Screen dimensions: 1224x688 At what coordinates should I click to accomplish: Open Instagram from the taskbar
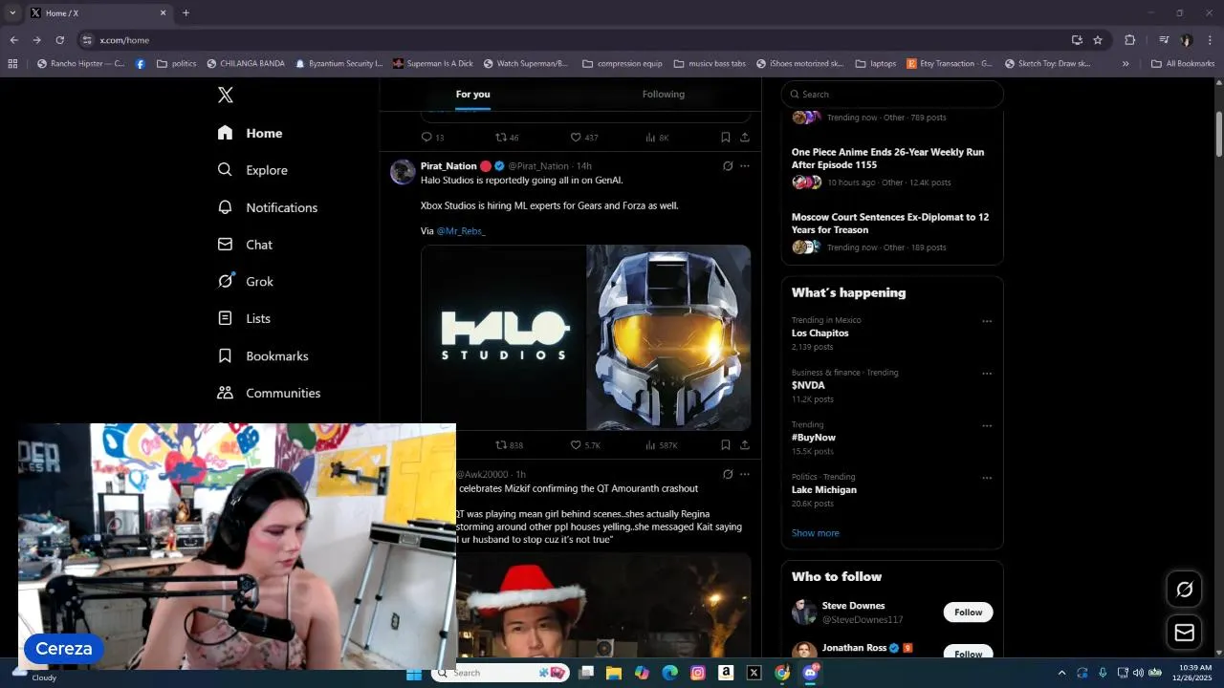click(x=698, y=673)
